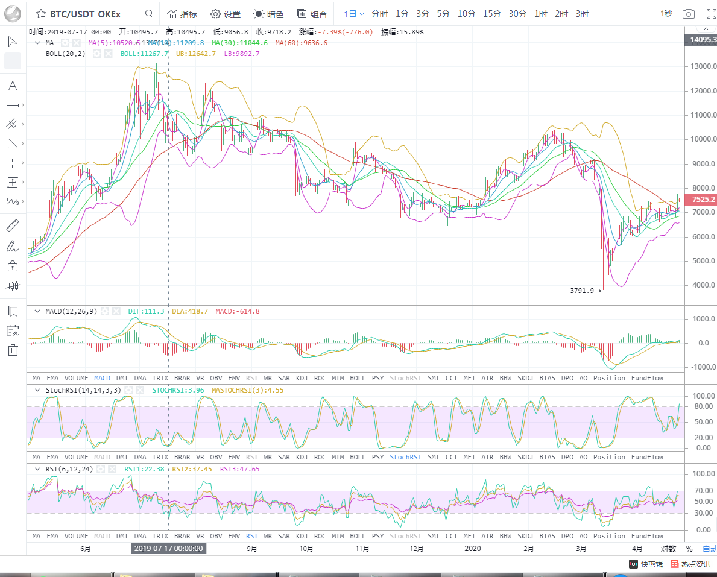Open the 指标 indicators menu
This screenshot has width=717, height=577.
182,14
